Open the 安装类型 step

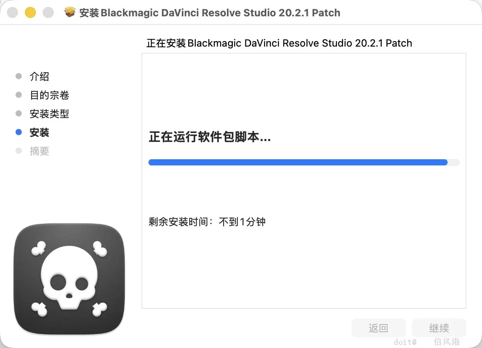49,114
